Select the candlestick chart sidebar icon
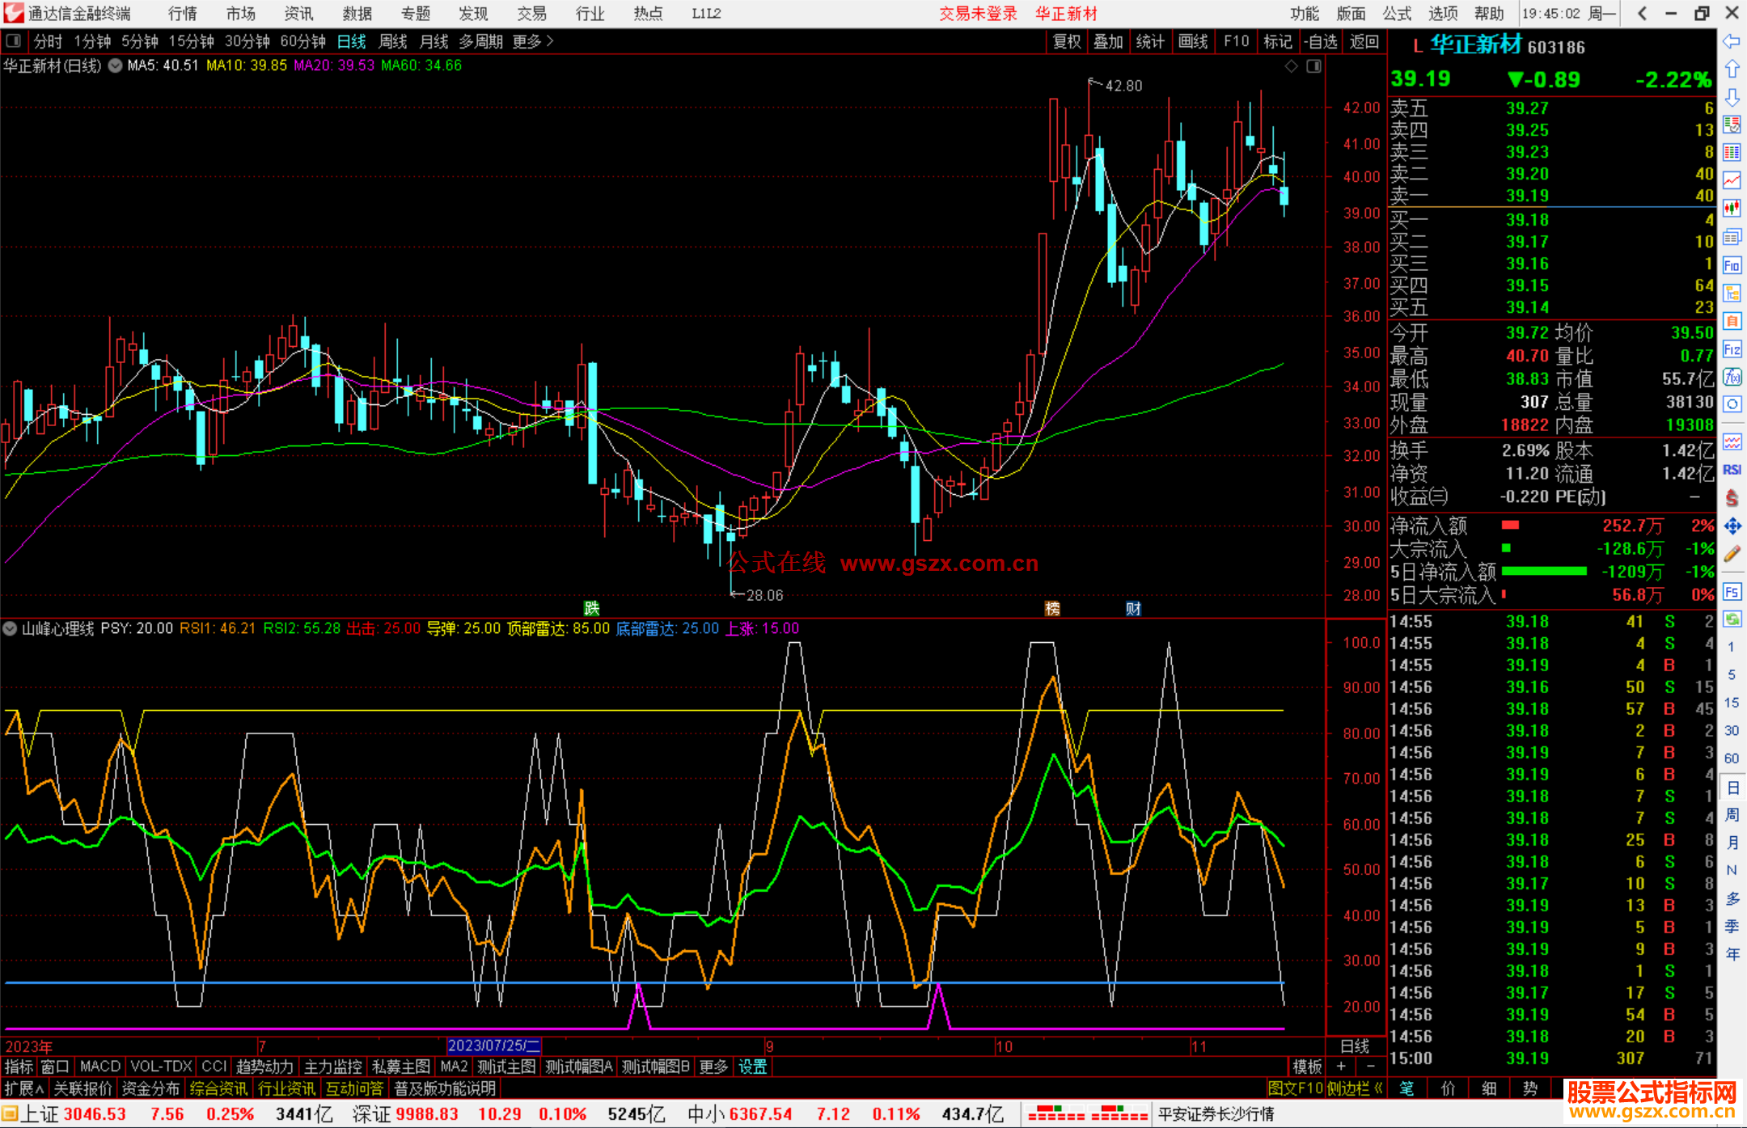 pyautogui.click(x=1732, y=208)
